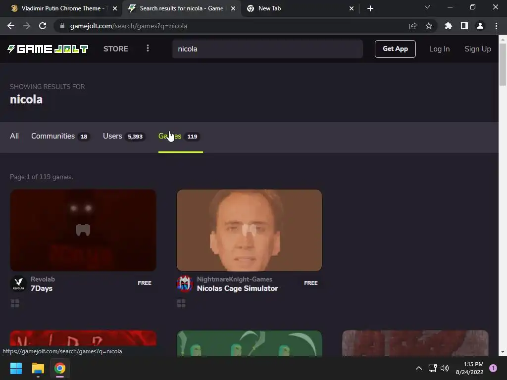Screen dimensions: 507x380
Task: Click the FREE label on Nicolas Cage Simulator
Action: (311, 283)
